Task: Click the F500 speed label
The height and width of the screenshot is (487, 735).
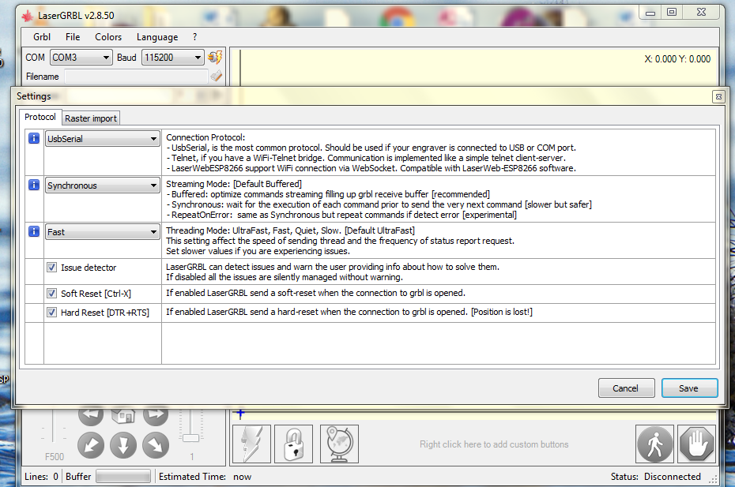Action: point(55,456)
